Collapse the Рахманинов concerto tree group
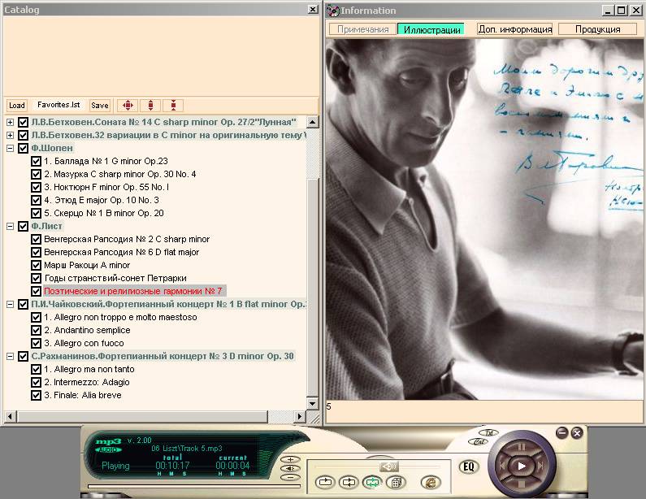The height and width of the screenshot is (499, 646). tap(10, 356)
